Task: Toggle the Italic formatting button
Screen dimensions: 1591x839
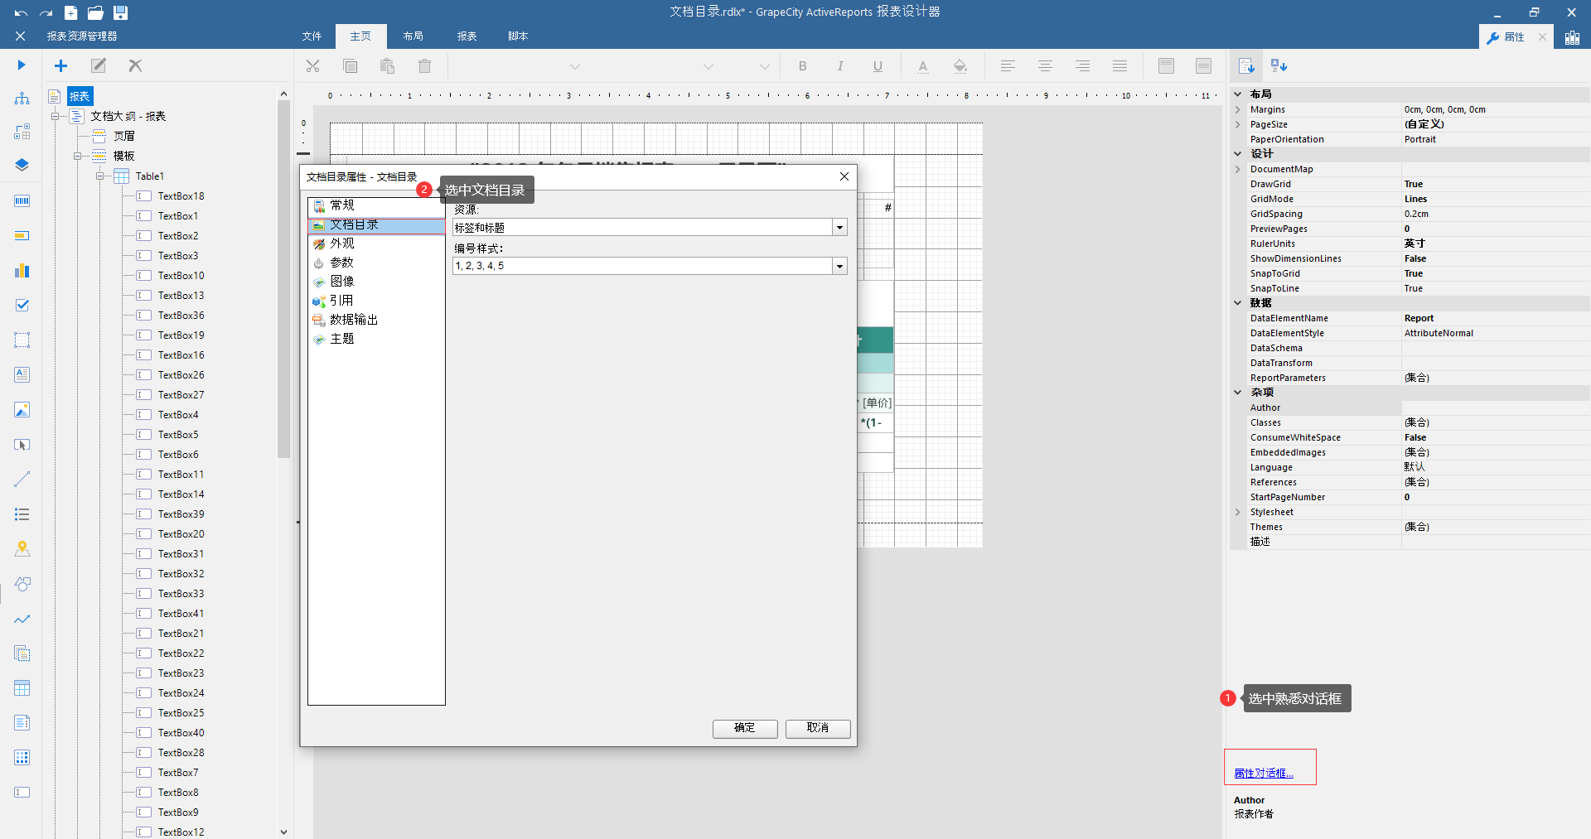Action: (x=839, y=66)
